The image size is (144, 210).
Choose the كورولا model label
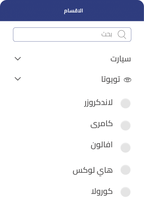[x=102, y=191]
